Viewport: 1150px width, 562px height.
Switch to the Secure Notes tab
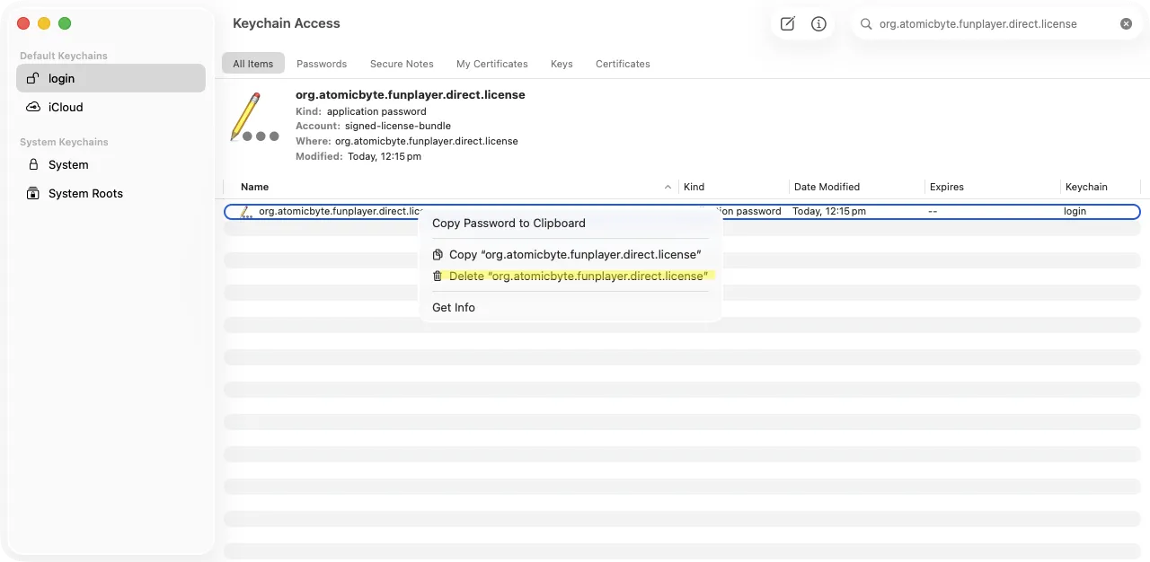click(x=402, y=64)
